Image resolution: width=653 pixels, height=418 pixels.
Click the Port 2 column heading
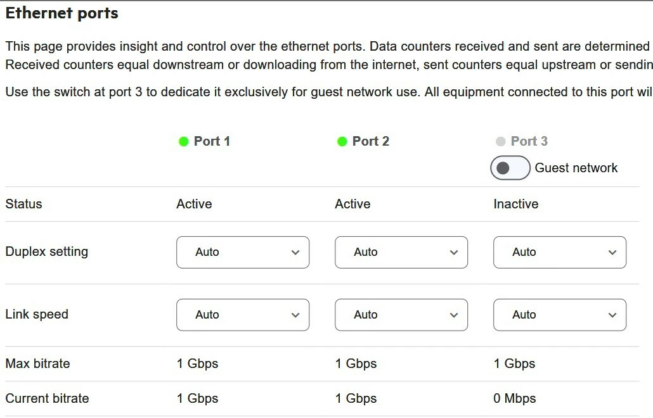(x=370, y=141)
